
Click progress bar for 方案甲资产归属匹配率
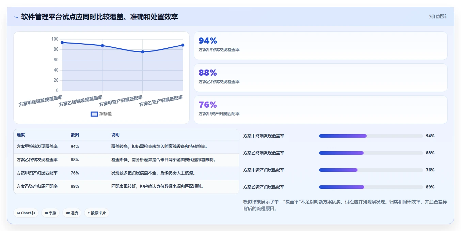click(x=371, y=170)
